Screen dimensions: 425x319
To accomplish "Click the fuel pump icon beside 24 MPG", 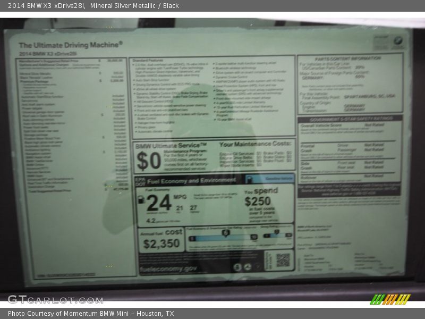I will (141, 200).
